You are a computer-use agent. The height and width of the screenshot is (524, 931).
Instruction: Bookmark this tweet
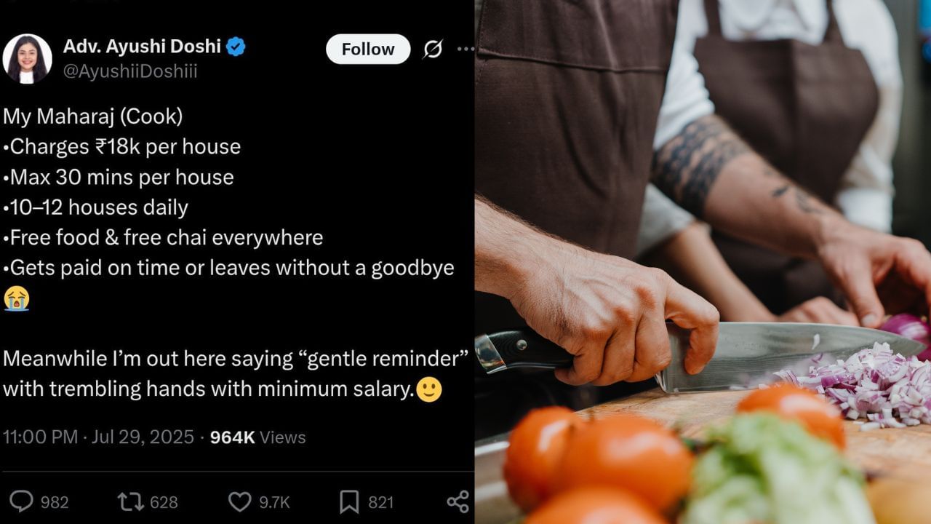(x=349, y=501)
